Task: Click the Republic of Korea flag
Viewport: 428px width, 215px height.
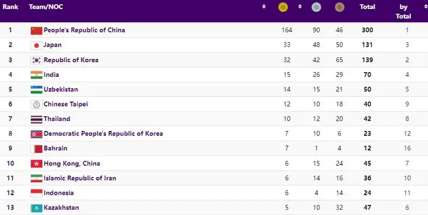Action: (x=36, y=60)
